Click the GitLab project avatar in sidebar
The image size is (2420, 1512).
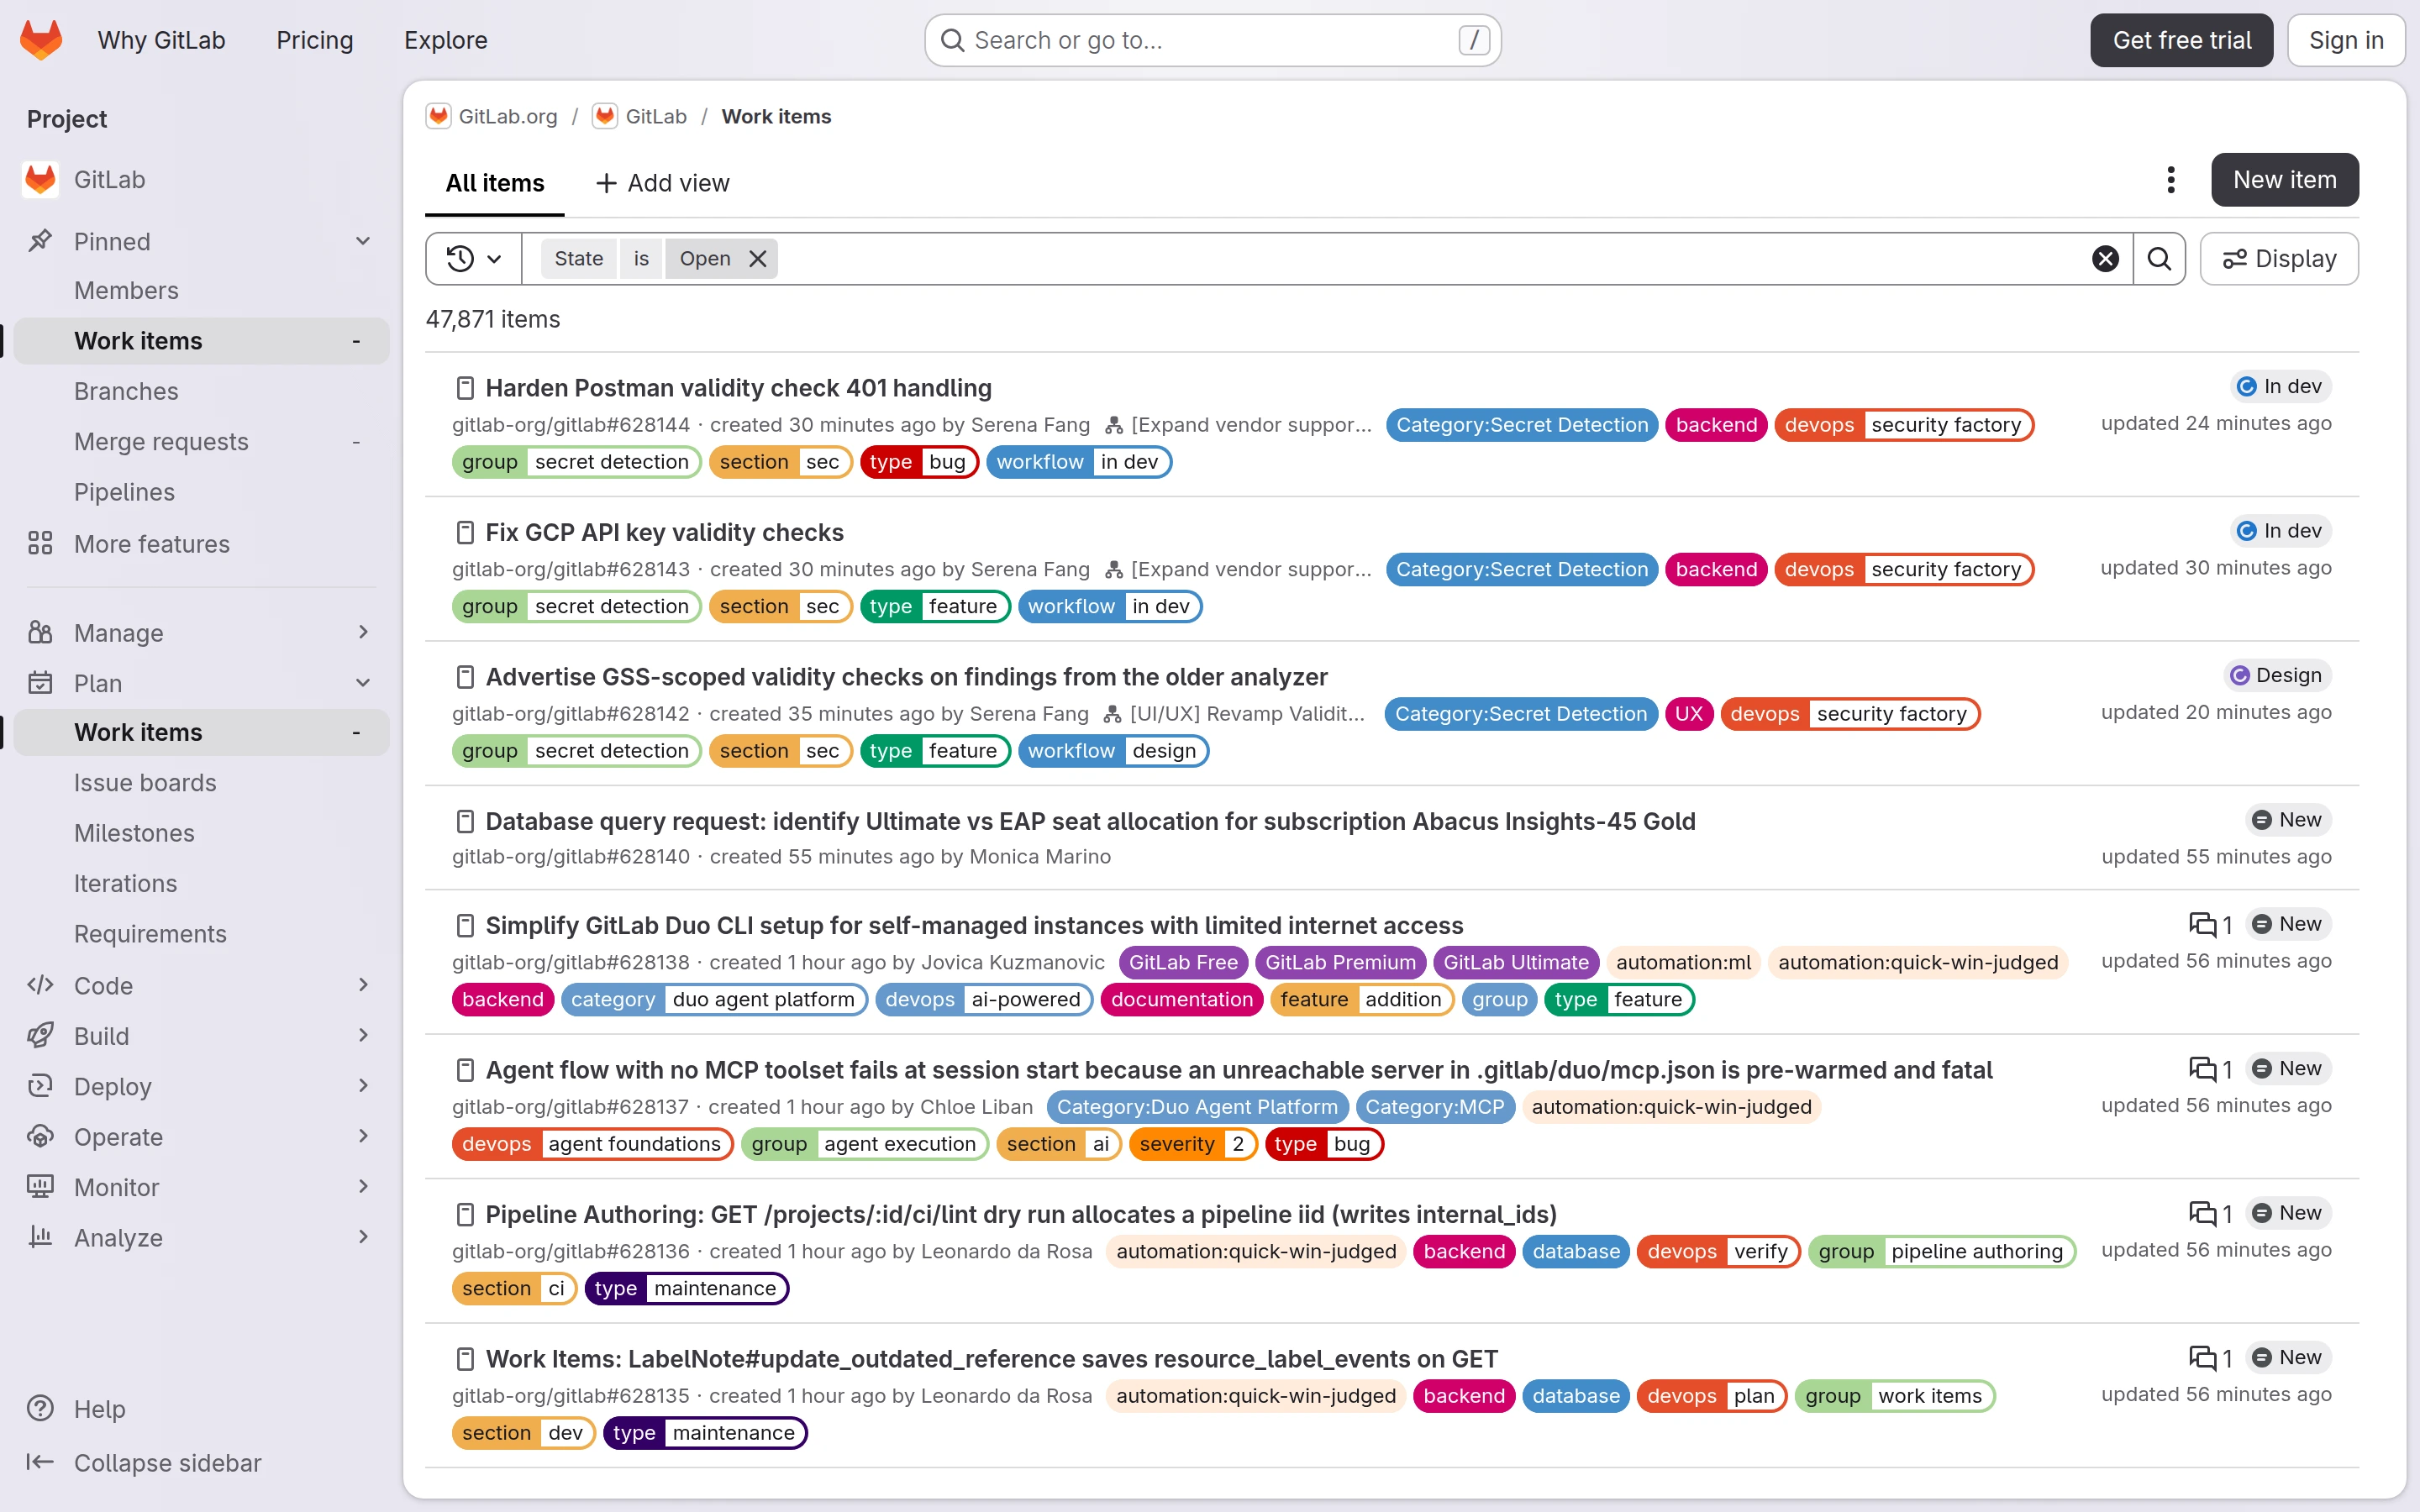point(41,180)
